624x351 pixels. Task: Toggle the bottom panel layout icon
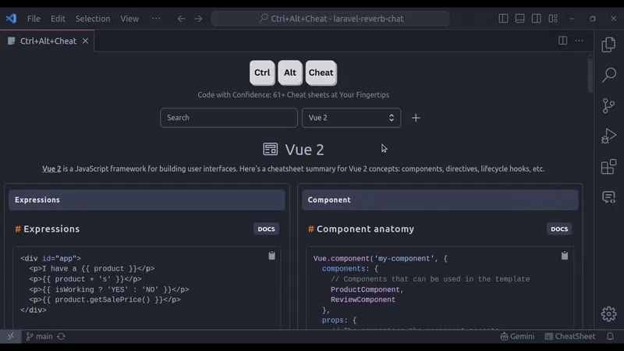tap(519, 18)
